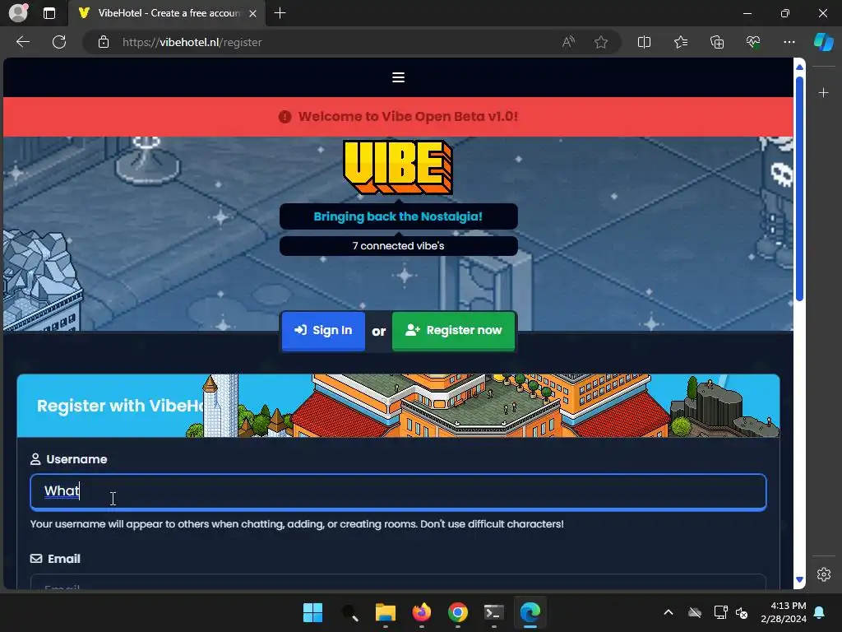
Task: Click the Email field label
Action: (64, 559)
